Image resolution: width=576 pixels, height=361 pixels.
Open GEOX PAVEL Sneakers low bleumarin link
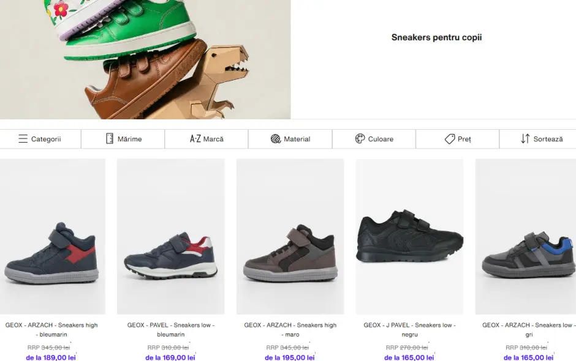[x=171, y=330]
